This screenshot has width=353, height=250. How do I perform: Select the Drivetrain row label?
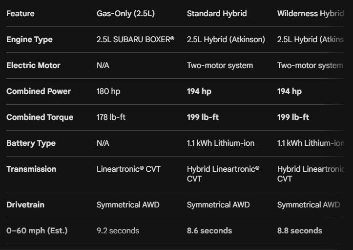click(x=25, y=205)
